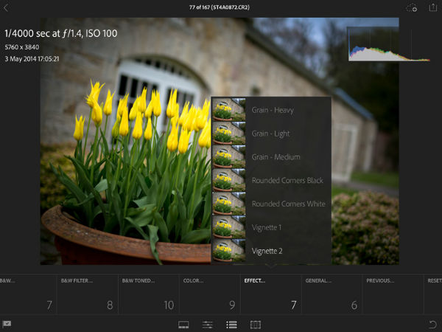Image resolution: width=442 pixels, height=332 pixels.
Task: Open the cloud sync status icon
Action: click(x=412, y=8)
